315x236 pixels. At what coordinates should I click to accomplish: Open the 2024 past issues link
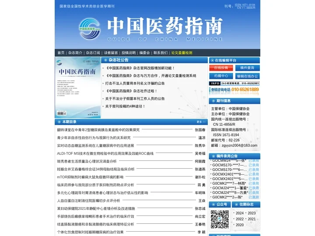(240, 213)
